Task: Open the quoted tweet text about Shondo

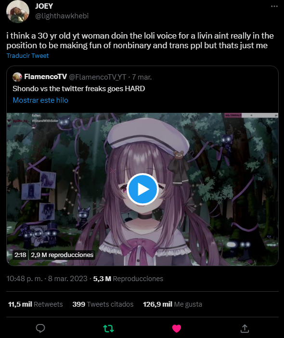Action: pyautogui.click(x=79, y=89)
